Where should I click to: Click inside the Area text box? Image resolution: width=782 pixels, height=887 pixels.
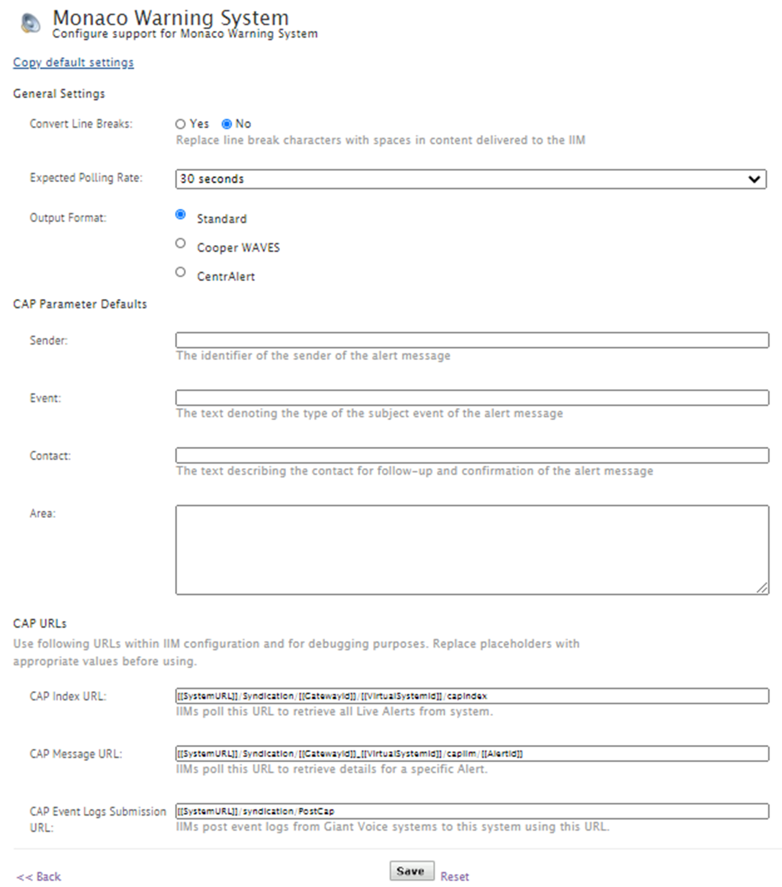[472, 550]
